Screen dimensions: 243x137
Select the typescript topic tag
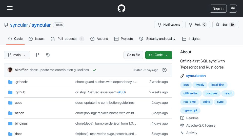click(190, 110)
